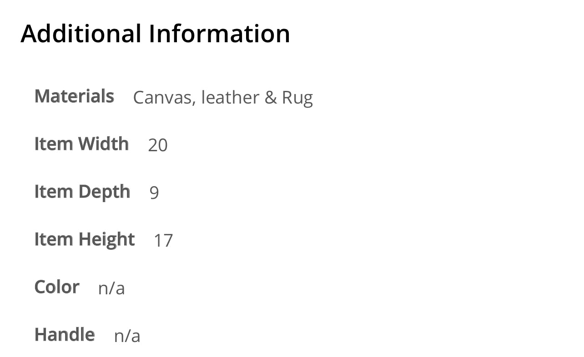Click the height value 17
This screenshot has width=584, height=357.
pyautogui.click(x=163, y=241)
